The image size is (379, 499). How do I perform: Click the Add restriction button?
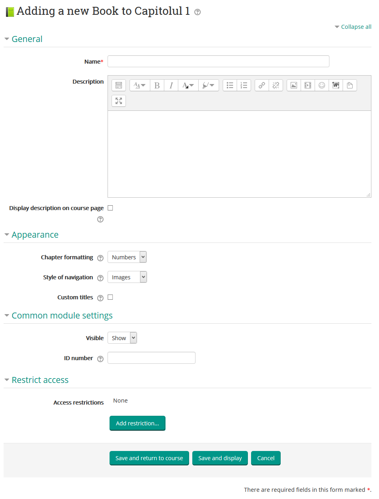137,423
